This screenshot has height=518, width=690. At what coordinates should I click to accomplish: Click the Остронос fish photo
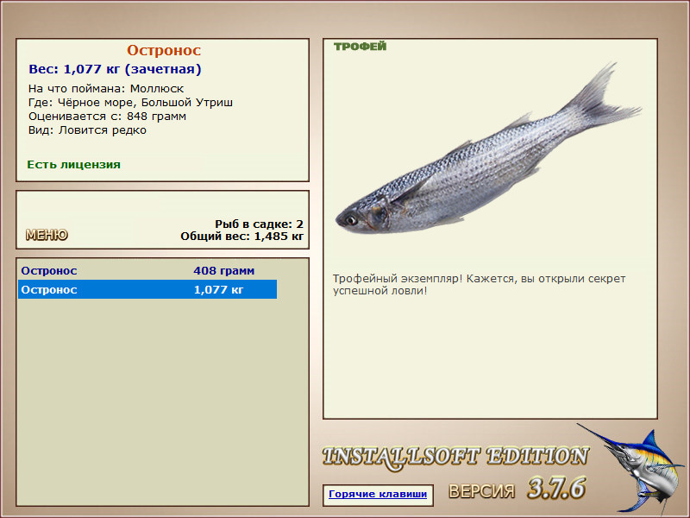point(488,148)
